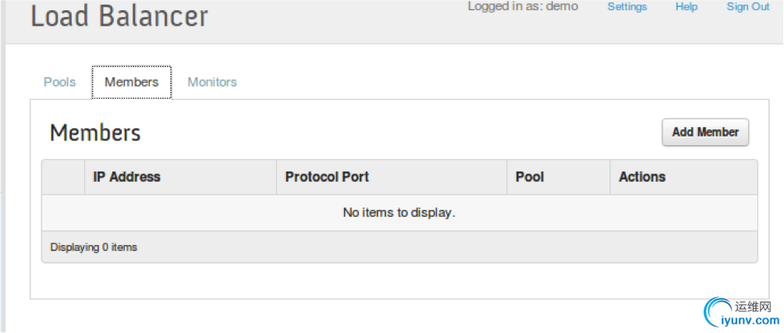Click the 运维网 watermark text

754,307
